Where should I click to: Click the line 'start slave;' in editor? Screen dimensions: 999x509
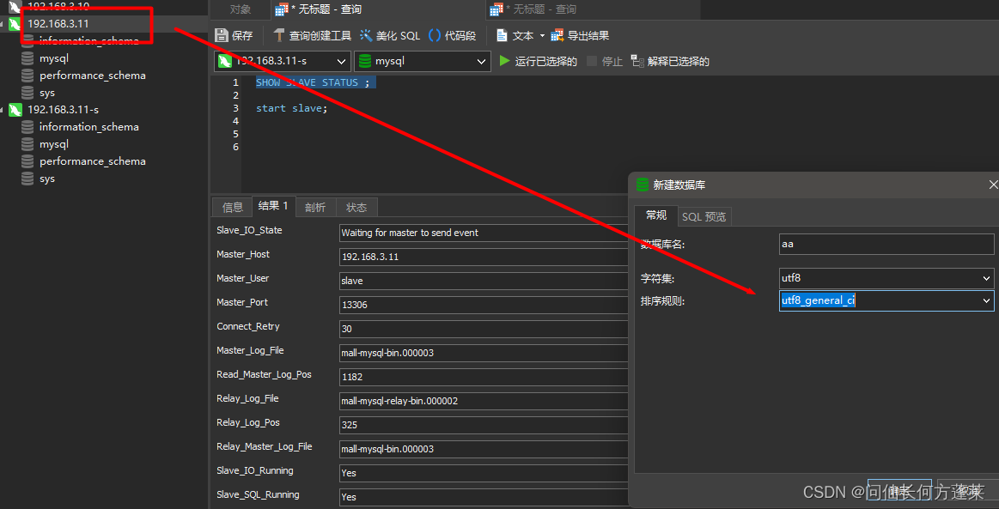coord(291,108)
